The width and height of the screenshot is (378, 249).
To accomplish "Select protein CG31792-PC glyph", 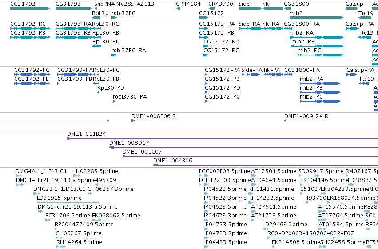I will [32, 75].
